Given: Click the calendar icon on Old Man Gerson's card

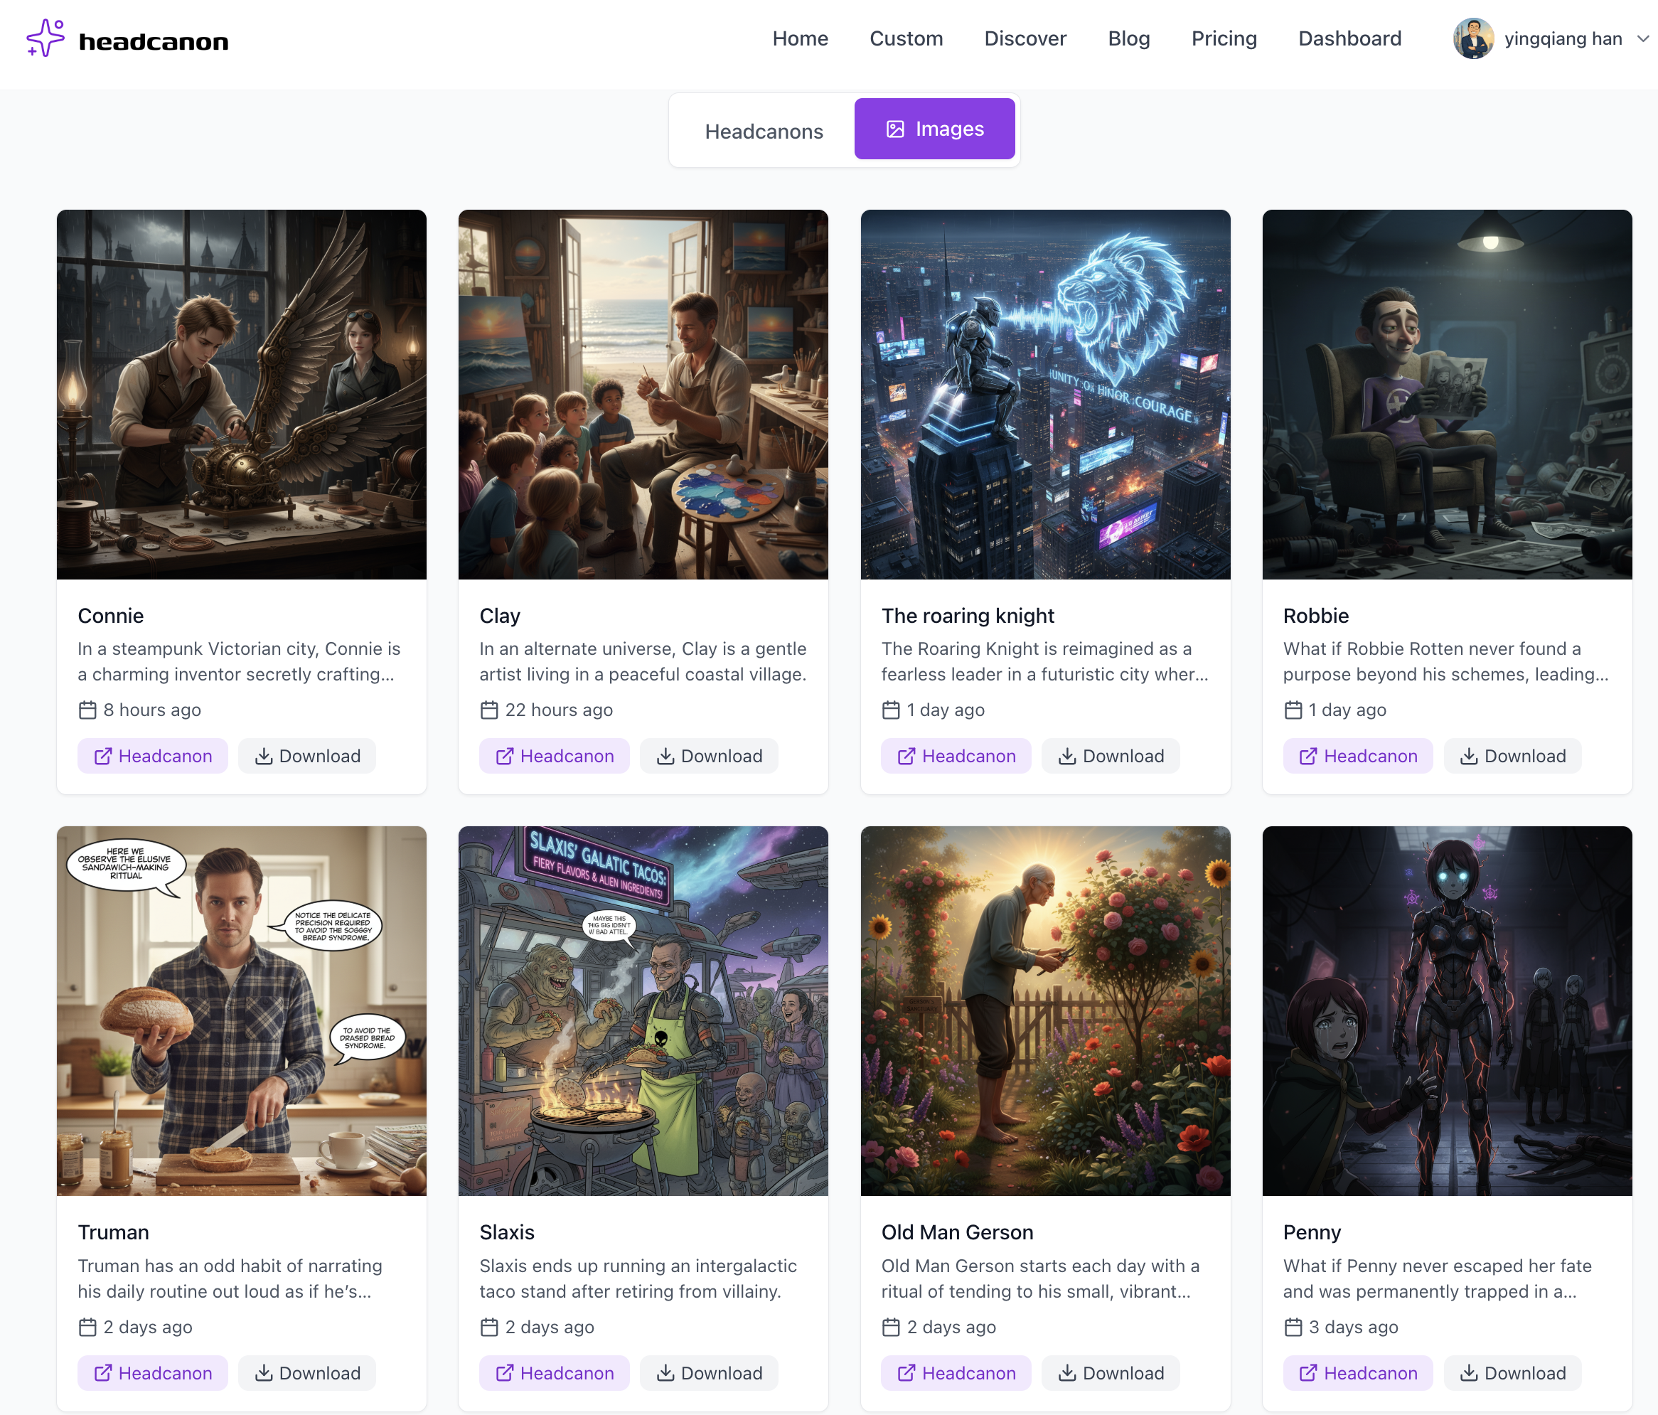Looking at the screenshot, I should [891, 1327].
